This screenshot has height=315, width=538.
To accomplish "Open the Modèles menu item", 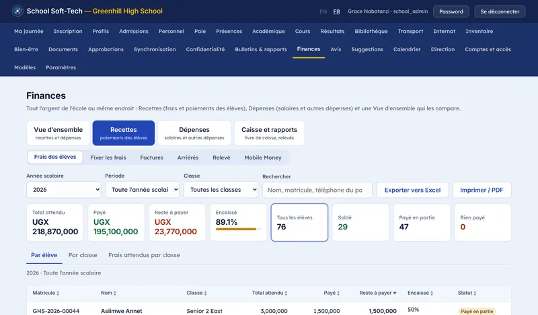I will [25, 68].
